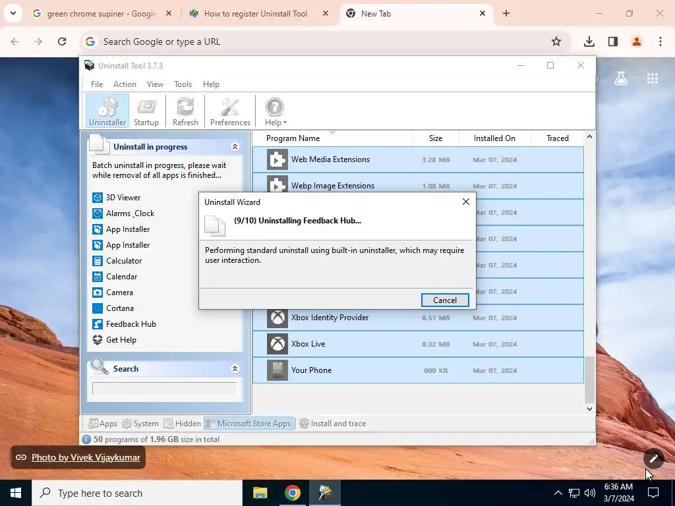The width and height of the screenshot is (675, 506).
Task: Click the Web Media Extensions icon
Action: [278, 159]
